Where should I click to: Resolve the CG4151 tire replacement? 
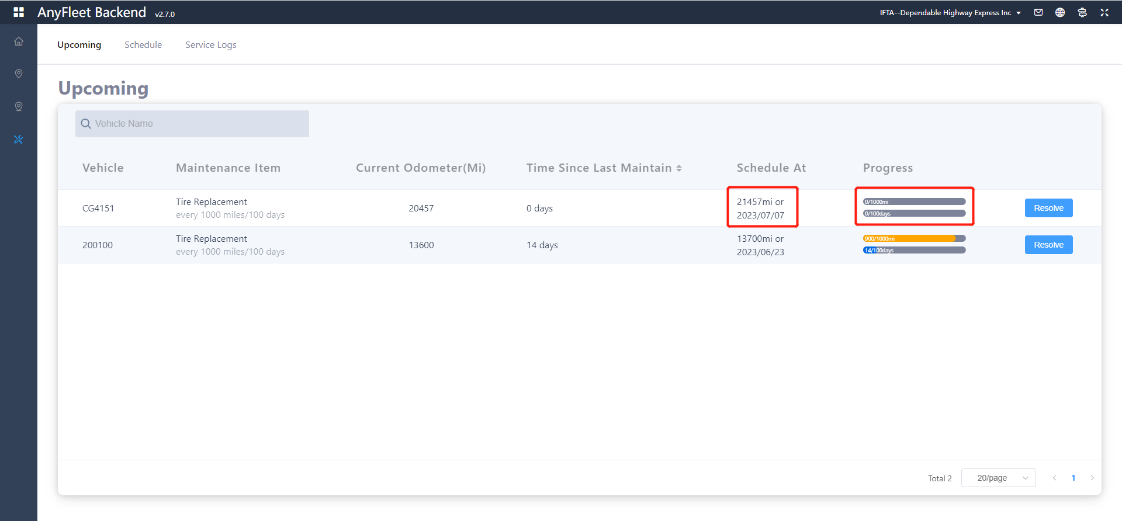click(x=1048, y=208)
